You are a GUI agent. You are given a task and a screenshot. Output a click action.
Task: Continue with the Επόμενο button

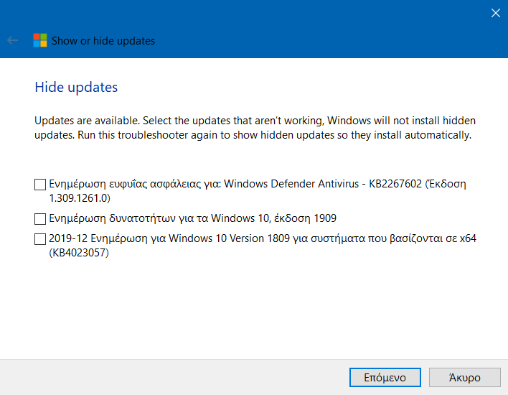tap(385, 378)
